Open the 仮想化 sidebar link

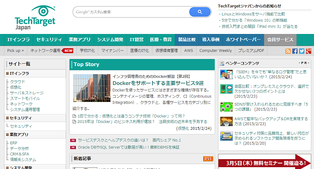(16, 87)
